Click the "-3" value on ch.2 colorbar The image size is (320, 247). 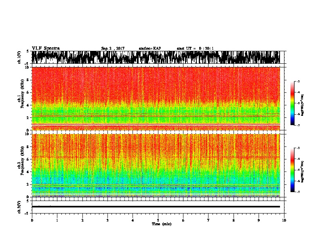point(298,148)
